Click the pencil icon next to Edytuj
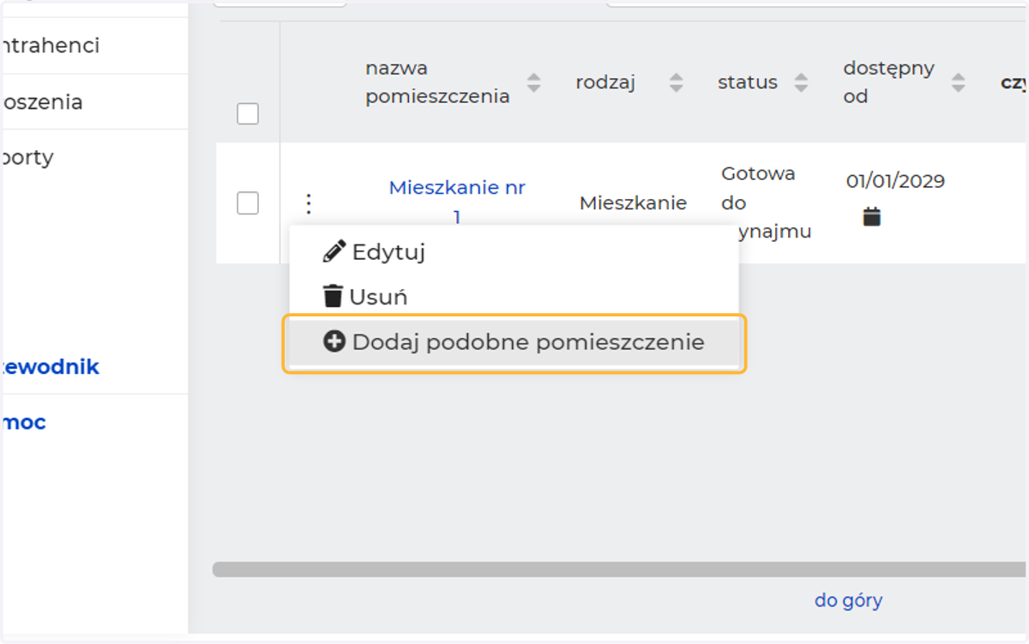 (x=334, y=252)
